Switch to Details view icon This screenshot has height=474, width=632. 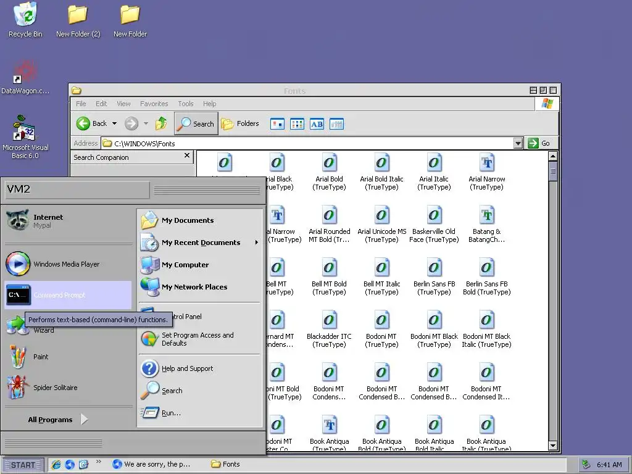pyautogui.click(x=336, y=123)
